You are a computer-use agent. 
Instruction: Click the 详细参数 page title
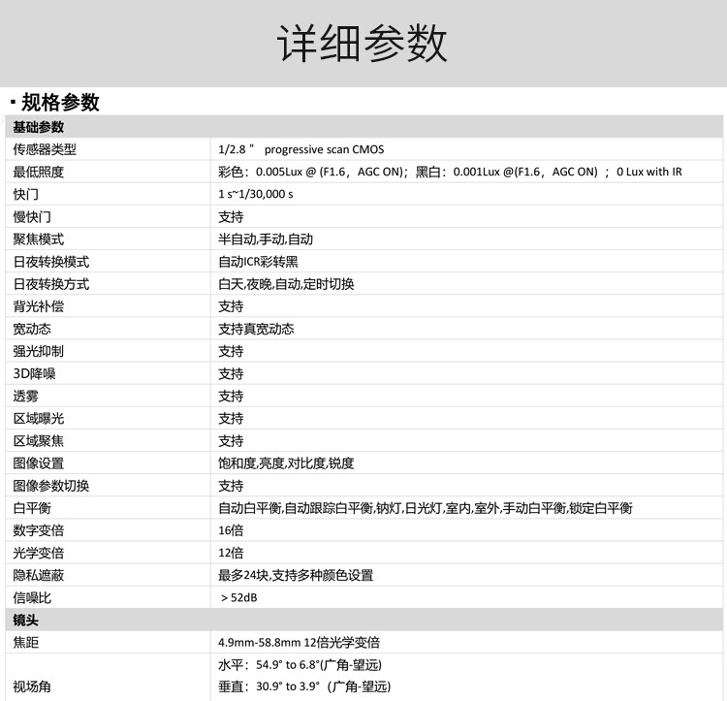pos(362,43)
